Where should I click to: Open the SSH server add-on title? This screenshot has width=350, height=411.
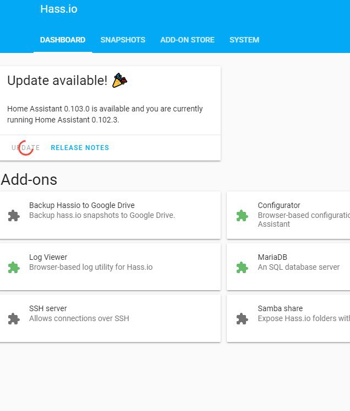tap(48, 308)
